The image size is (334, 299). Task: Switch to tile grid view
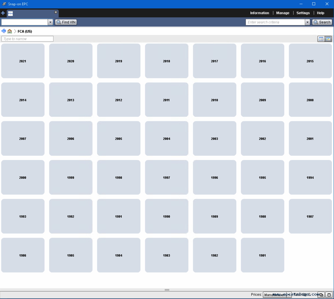pyautogui.click(x=328, y=39)
